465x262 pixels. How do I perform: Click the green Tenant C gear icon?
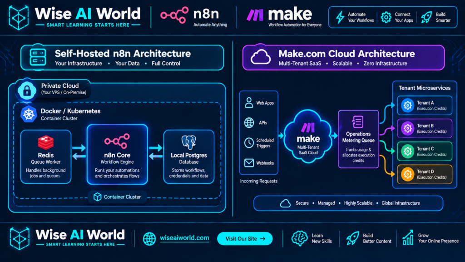[x=407, y=151]
